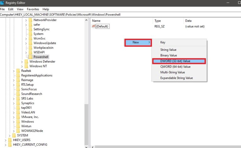The width and height of the screenshot is (241, 148).
Task: Select Multi-String Value menu entry
Action: point(173,72)
